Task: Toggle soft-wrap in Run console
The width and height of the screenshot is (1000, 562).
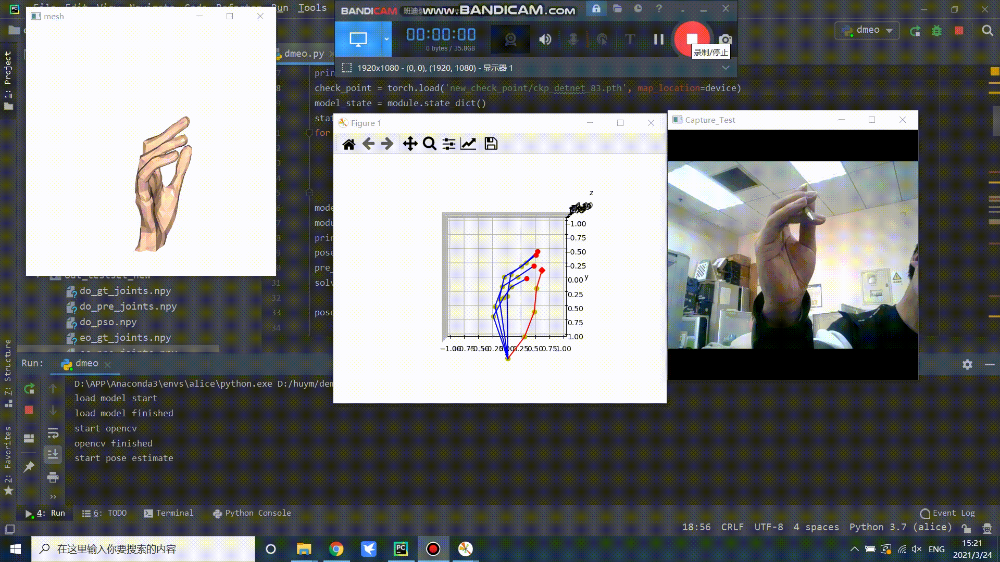Action: (53, 433)
